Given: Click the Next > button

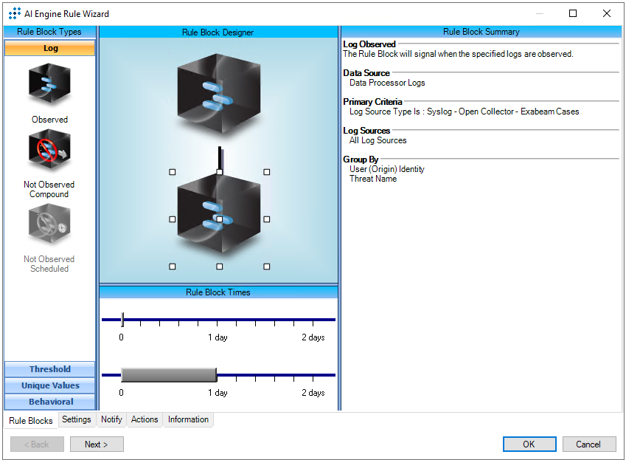Looking at the screenshot, I should (97, 444).
